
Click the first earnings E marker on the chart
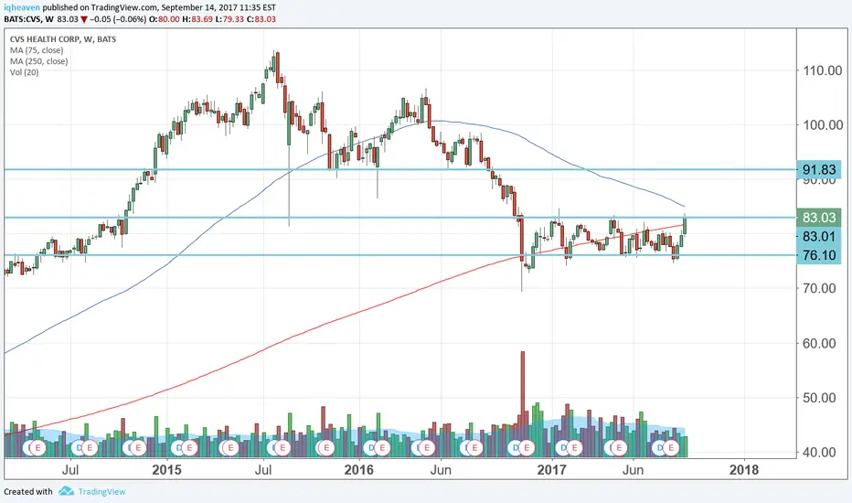(38, 448)
